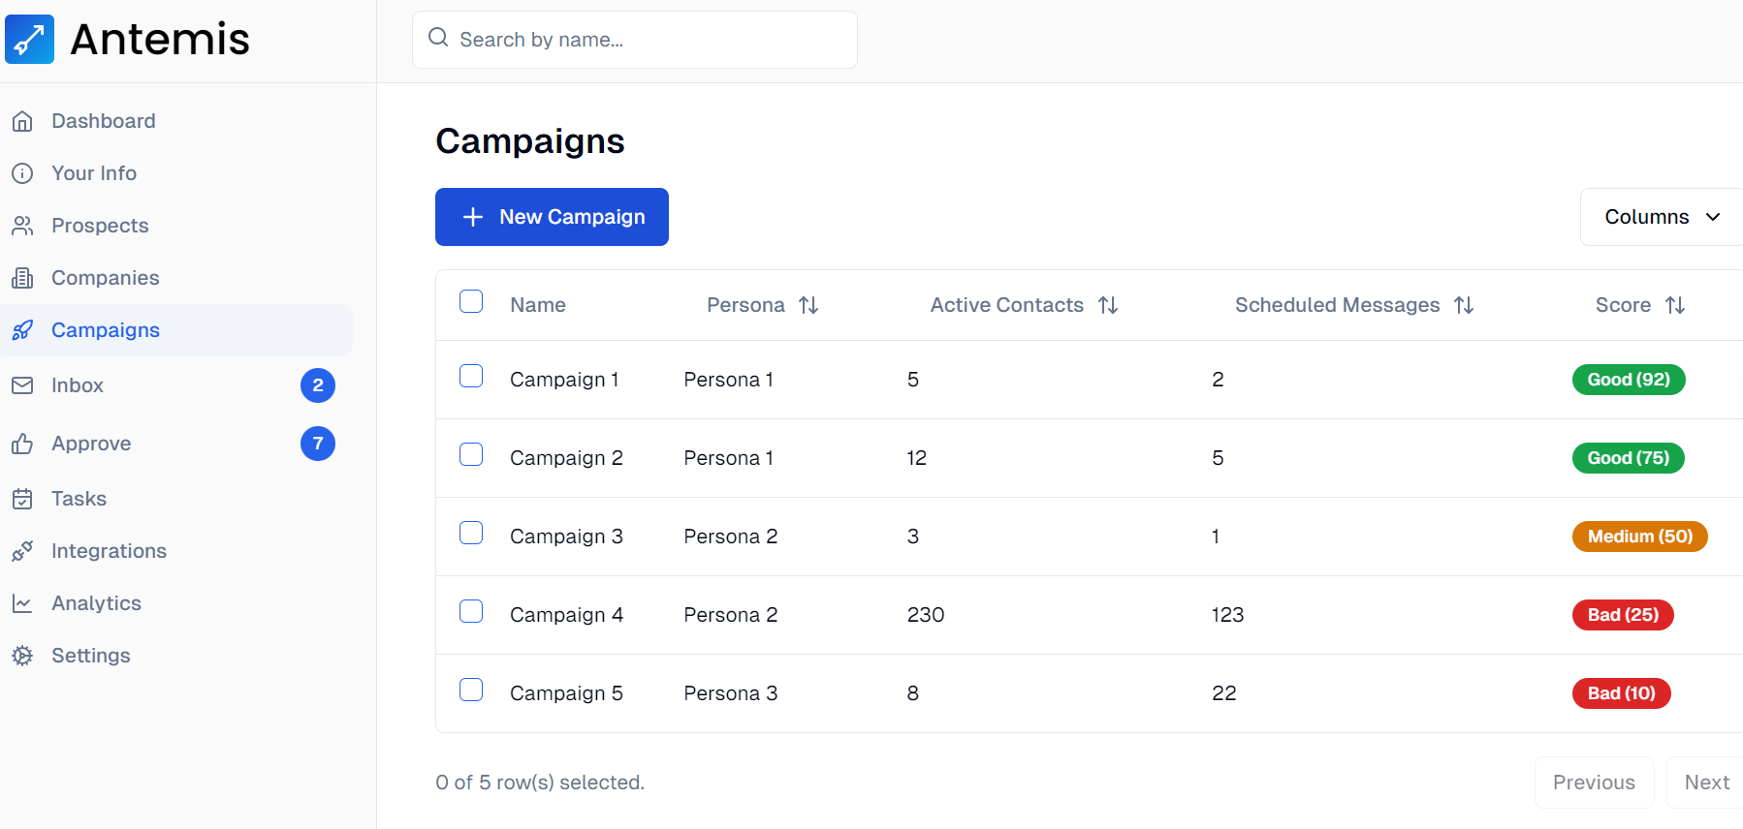Click the Antemis rocket logo icon
The width and height of the screenshot is (1743, 829).
(29, 40)
